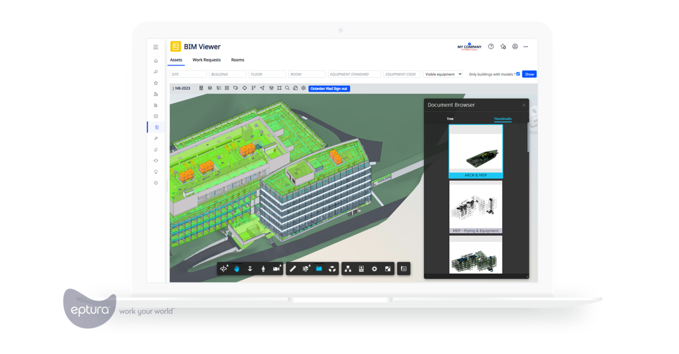Open the MEP - Piping & Equipment thumbnail

click(x=476, y=207)
